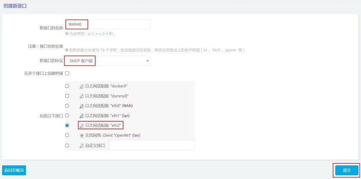The image size is (361, 179).
Task: Click the lan label next to OpenWrt client
Action: tap(136, 135)
